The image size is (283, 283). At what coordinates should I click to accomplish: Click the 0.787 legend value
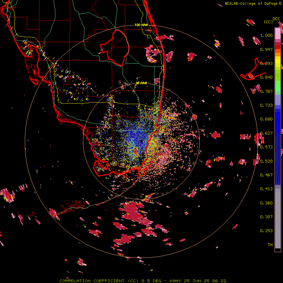[266, 91]
